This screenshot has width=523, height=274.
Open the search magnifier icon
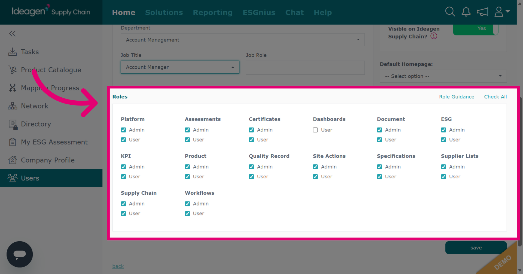(x=450, y=12)
